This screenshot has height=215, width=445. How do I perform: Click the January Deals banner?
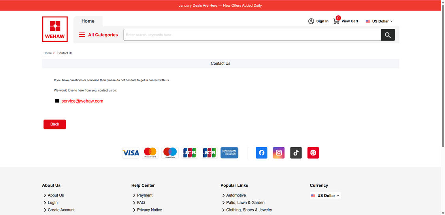pos(221,6)
